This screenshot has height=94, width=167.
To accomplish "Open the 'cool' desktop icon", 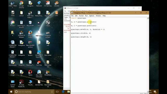I will 39,23.
